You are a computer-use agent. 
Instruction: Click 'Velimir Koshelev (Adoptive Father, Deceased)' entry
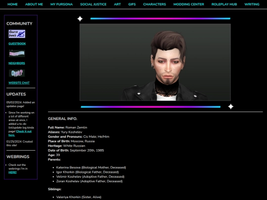click(90, 176)
